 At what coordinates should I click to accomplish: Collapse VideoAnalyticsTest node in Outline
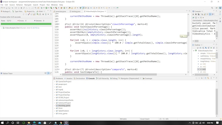click(x=194, y=51)
